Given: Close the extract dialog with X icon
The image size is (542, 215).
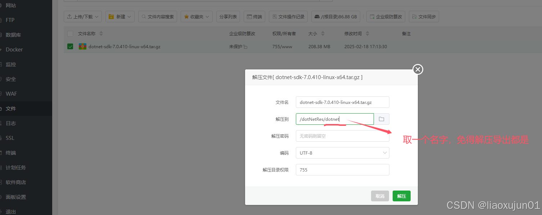Looking at the screenshot, I should (x=417, y=69).
